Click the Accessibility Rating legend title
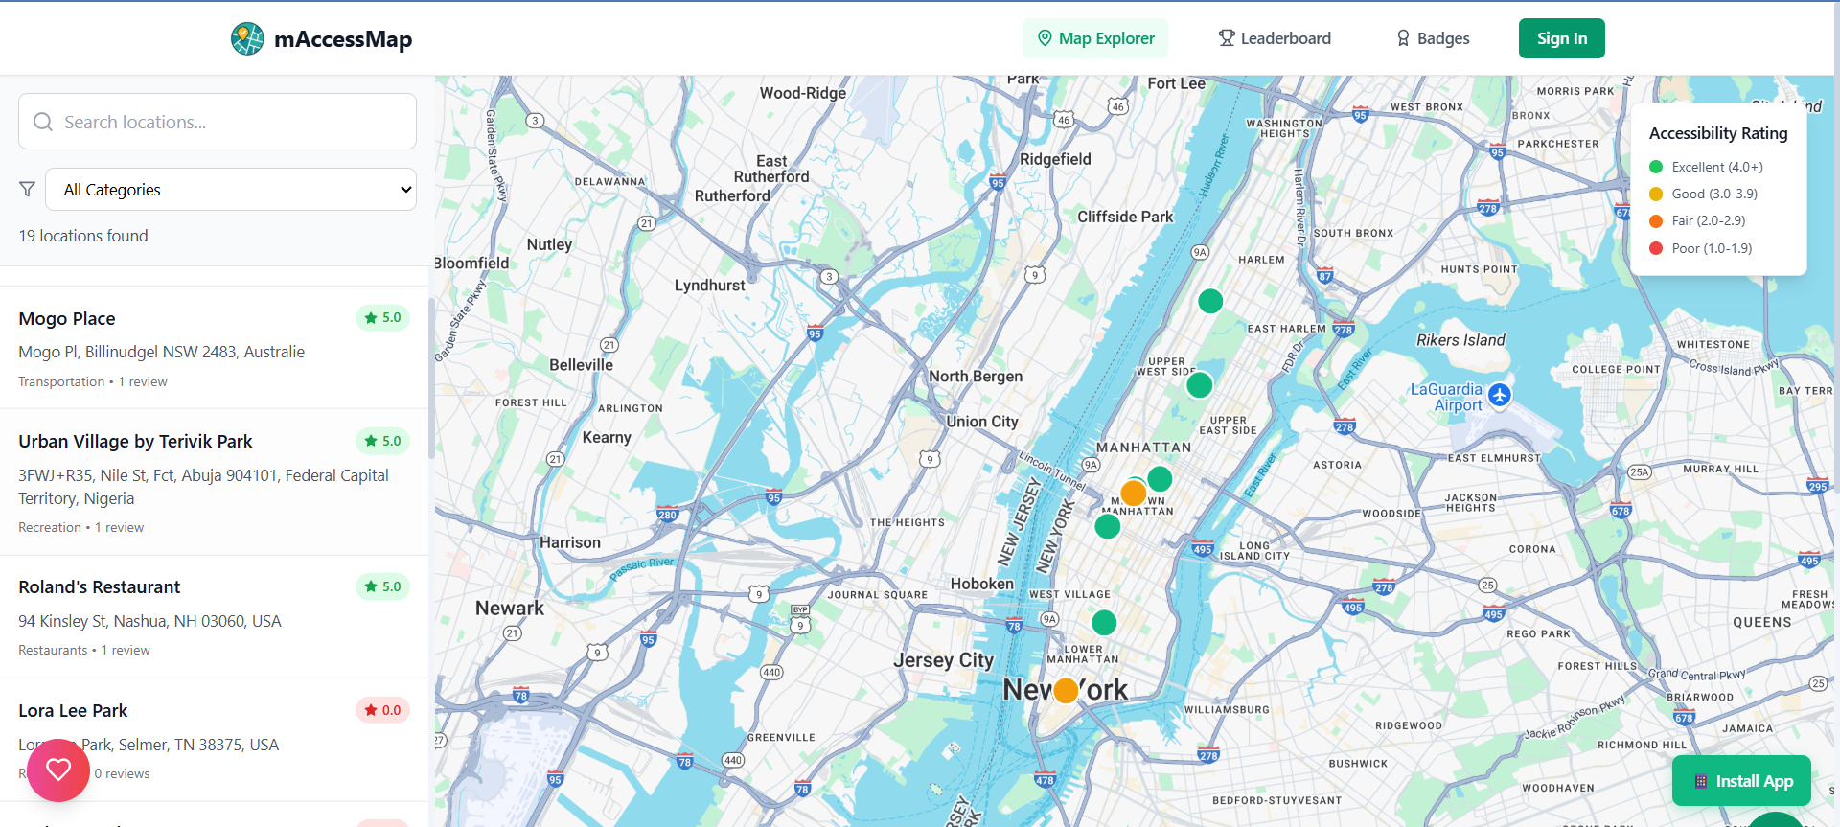Screen dimensions: 1840x827 pyautogui.click(x=1718, y=133)
